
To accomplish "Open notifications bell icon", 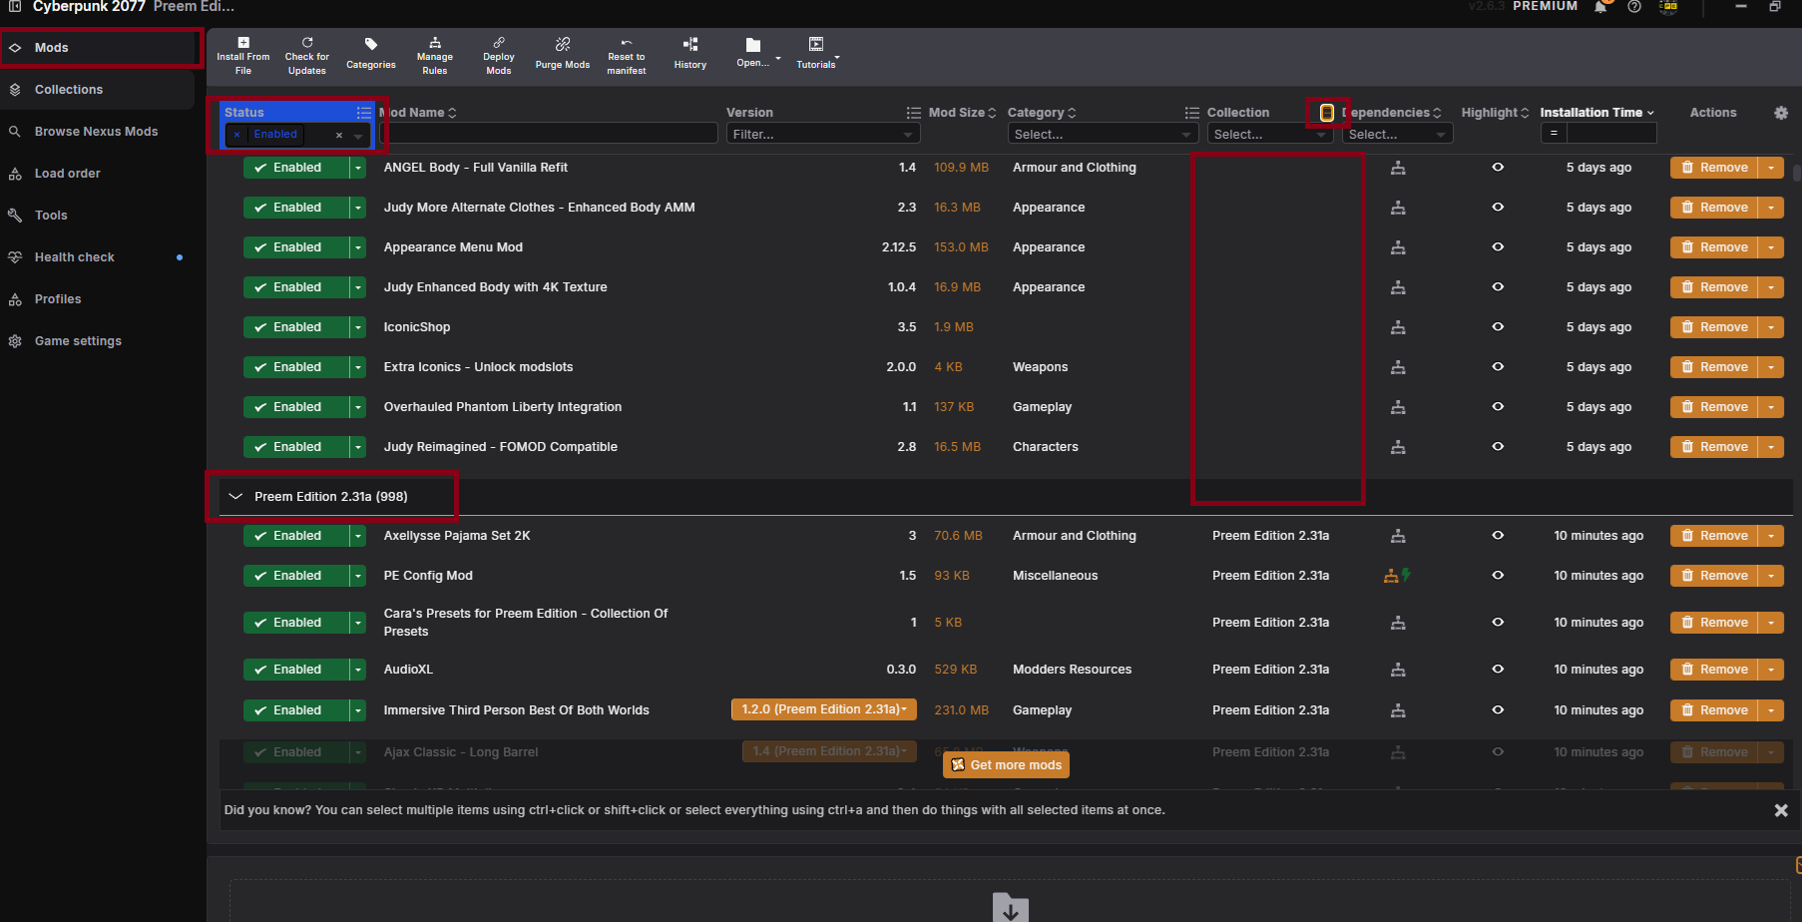I will coord(1601,7).
